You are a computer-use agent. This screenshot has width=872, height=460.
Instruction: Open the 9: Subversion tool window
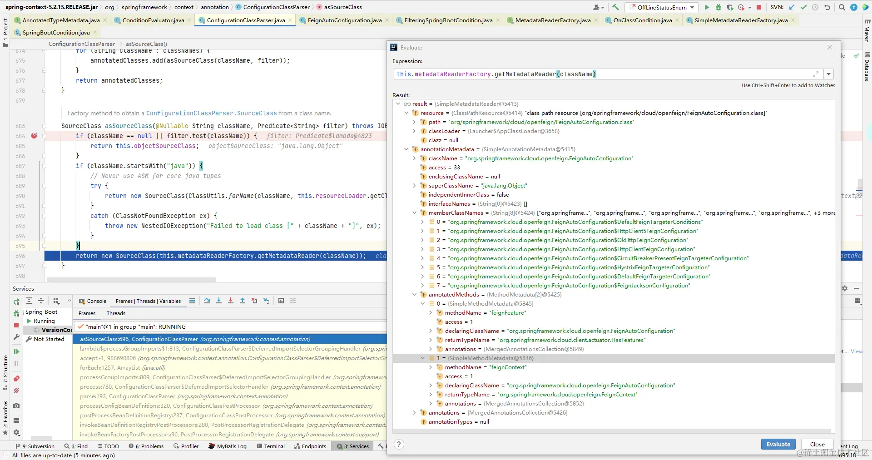(35, 446)
